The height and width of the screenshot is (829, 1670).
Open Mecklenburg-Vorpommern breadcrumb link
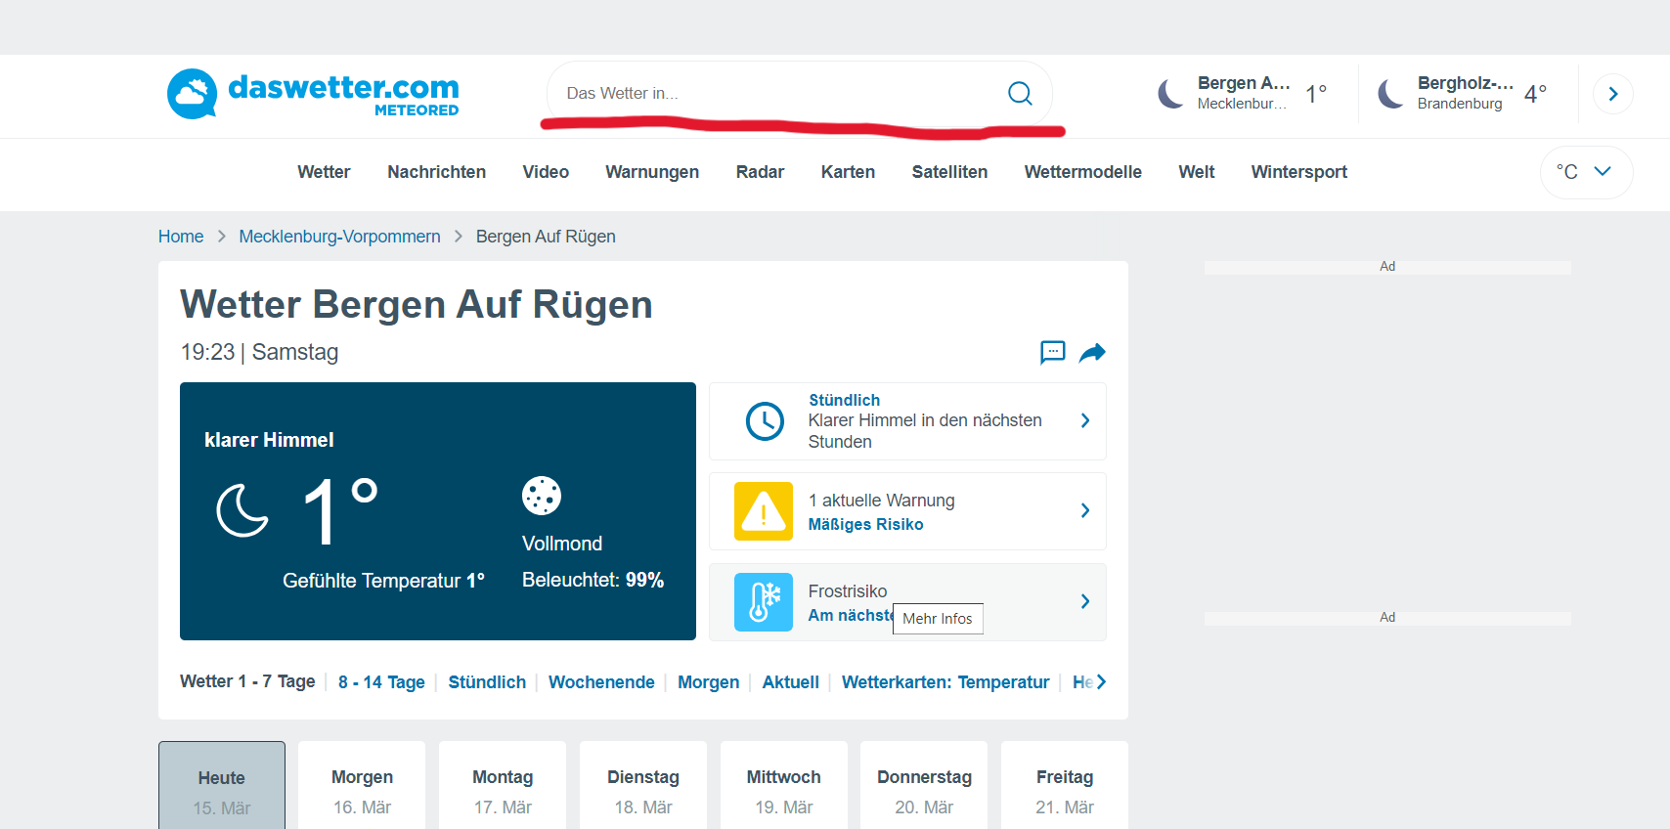tap(339, 237)
